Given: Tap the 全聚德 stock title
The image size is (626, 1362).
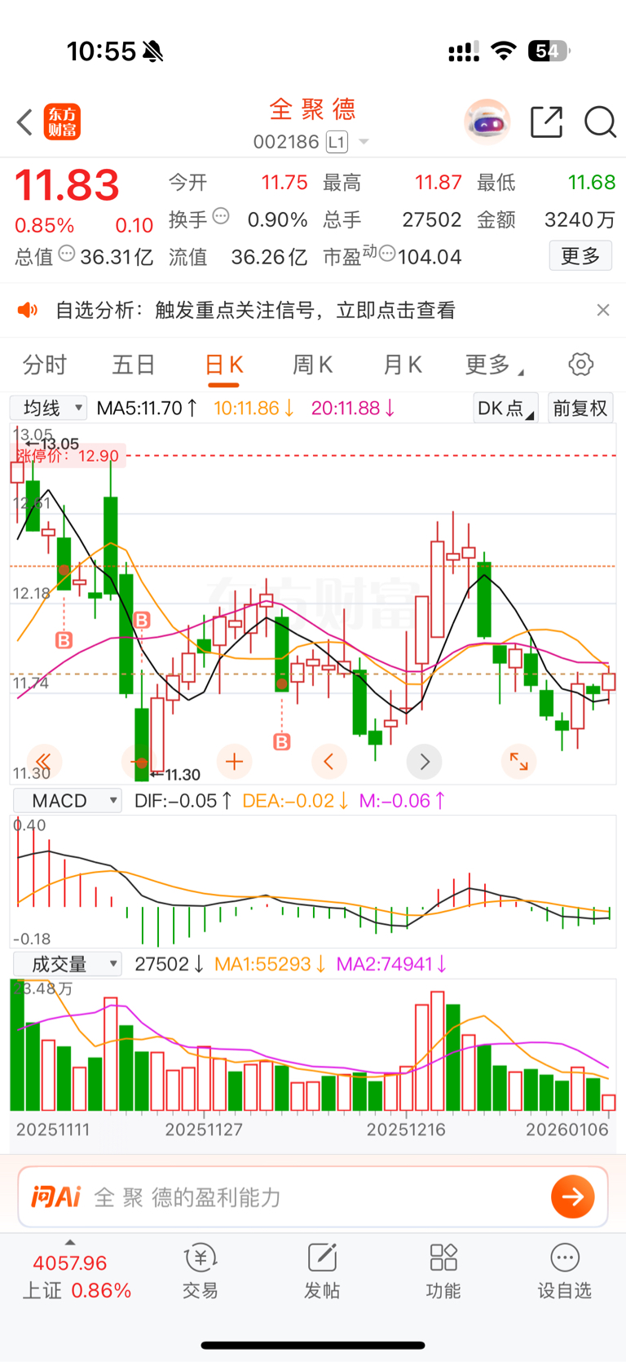Looking at the screenshot, I should (313, 108).
